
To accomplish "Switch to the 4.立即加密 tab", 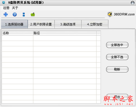I will (95, 24).
